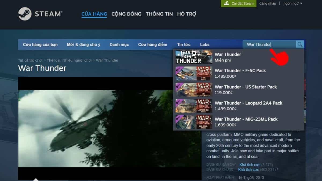
Task: Select the War Thunder - Leopard 2A4 Pack suggestion
Action: click(x=239, y=106)
